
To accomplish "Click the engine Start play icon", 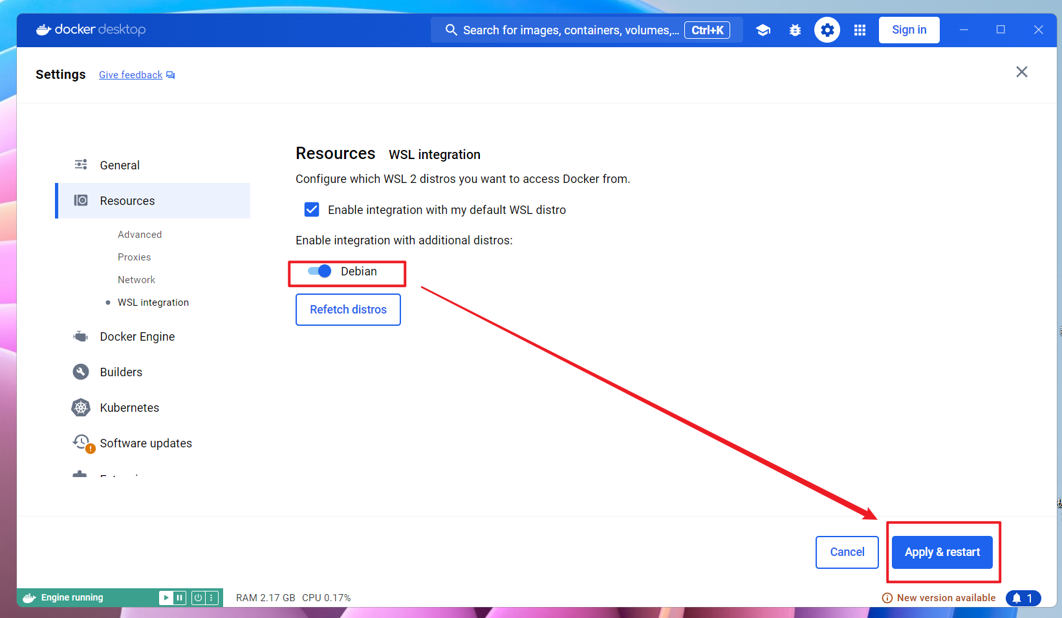I will point(166,598).
